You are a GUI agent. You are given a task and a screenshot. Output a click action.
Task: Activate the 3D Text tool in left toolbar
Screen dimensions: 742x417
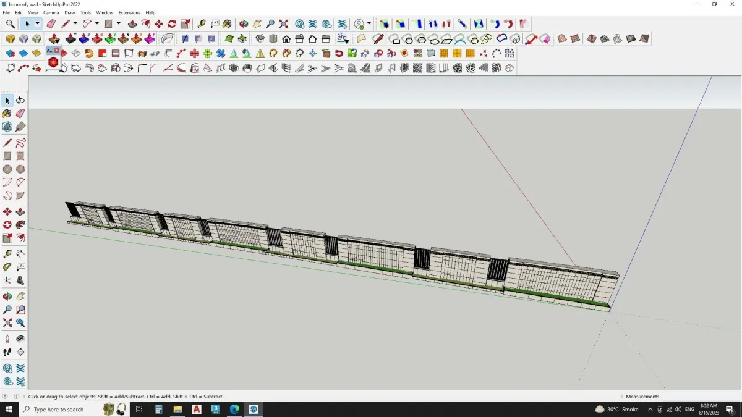(20, 280)
